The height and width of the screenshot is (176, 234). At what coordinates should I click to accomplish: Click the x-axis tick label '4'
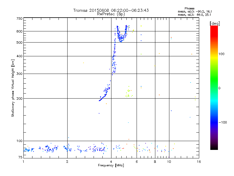coord(111,162)
